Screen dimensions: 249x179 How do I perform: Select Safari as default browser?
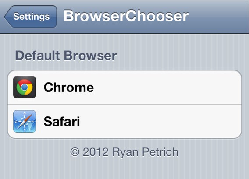click(x=125, y=121)
